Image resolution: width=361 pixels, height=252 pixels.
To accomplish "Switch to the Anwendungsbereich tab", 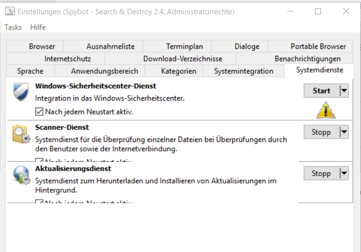I will click(100, 71).
